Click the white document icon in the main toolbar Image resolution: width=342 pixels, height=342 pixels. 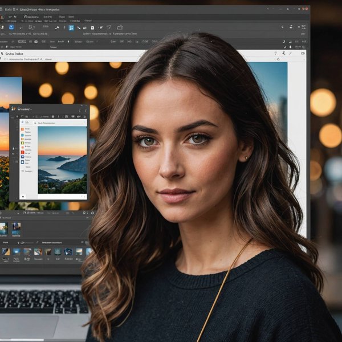[92, 28]
